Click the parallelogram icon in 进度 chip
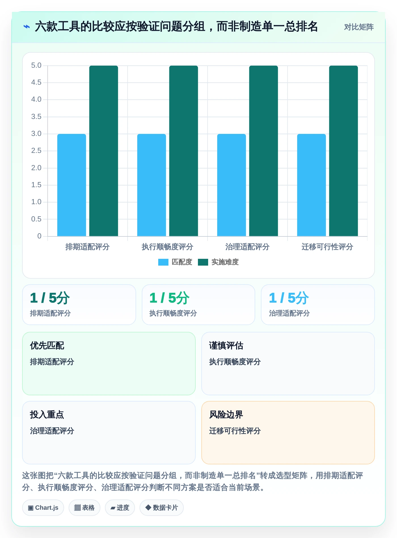Image resolution: width=397 pixels, height=538 pixels. (113, 508)
